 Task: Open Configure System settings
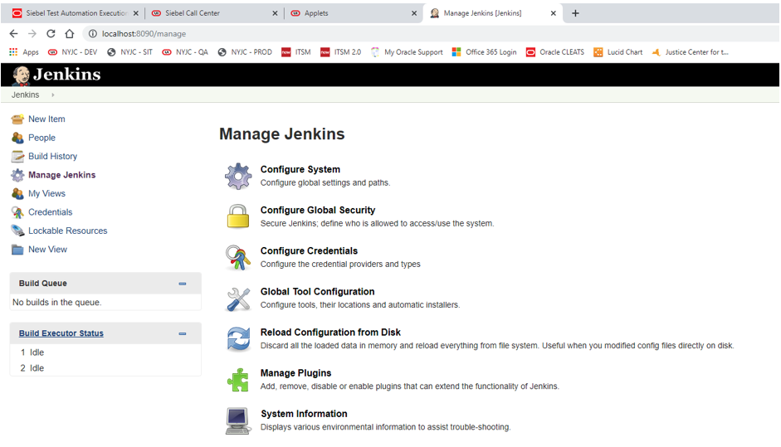[300, 170]
